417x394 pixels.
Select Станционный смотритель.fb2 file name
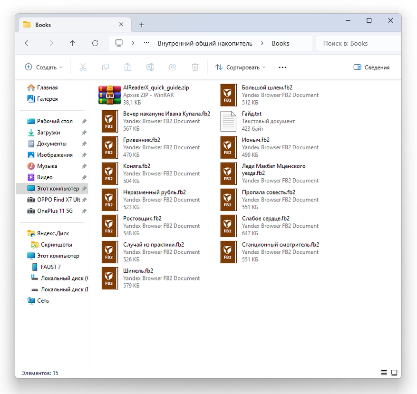point(281,245)
